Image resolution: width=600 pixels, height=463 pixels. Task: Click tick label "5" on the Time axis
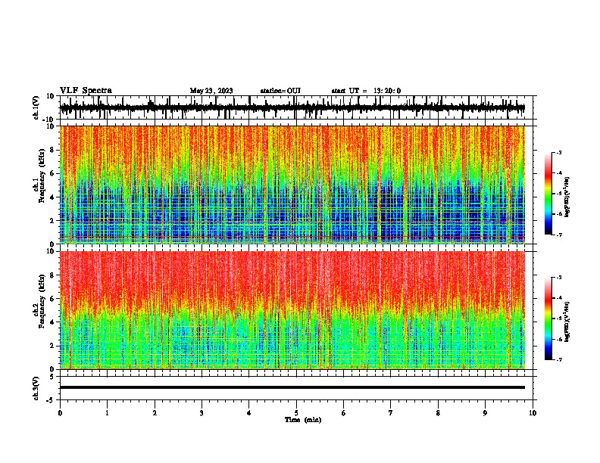296,413
